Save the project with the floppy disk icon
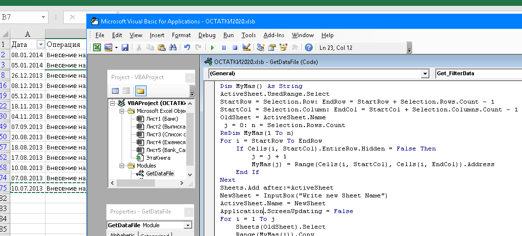 click(125, 47)
